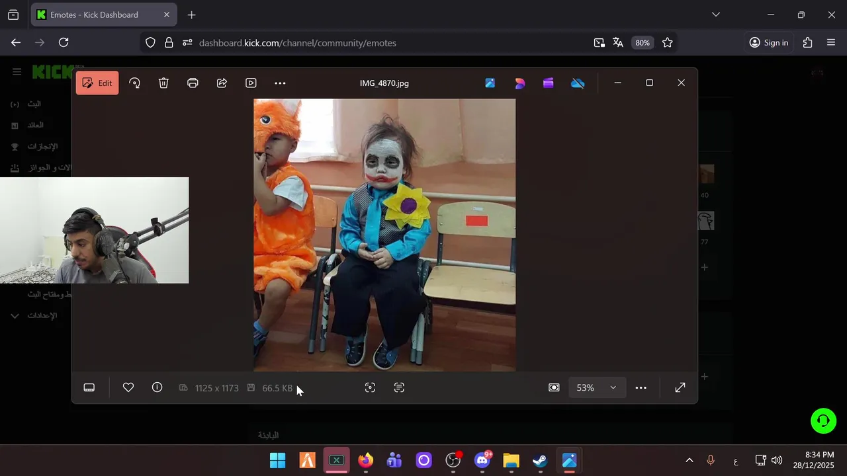Image resolution: width=847 pixels, height=476 pixels.
Task: Open the Firefox extensions puzzle icon
Action: click(807, 42)
